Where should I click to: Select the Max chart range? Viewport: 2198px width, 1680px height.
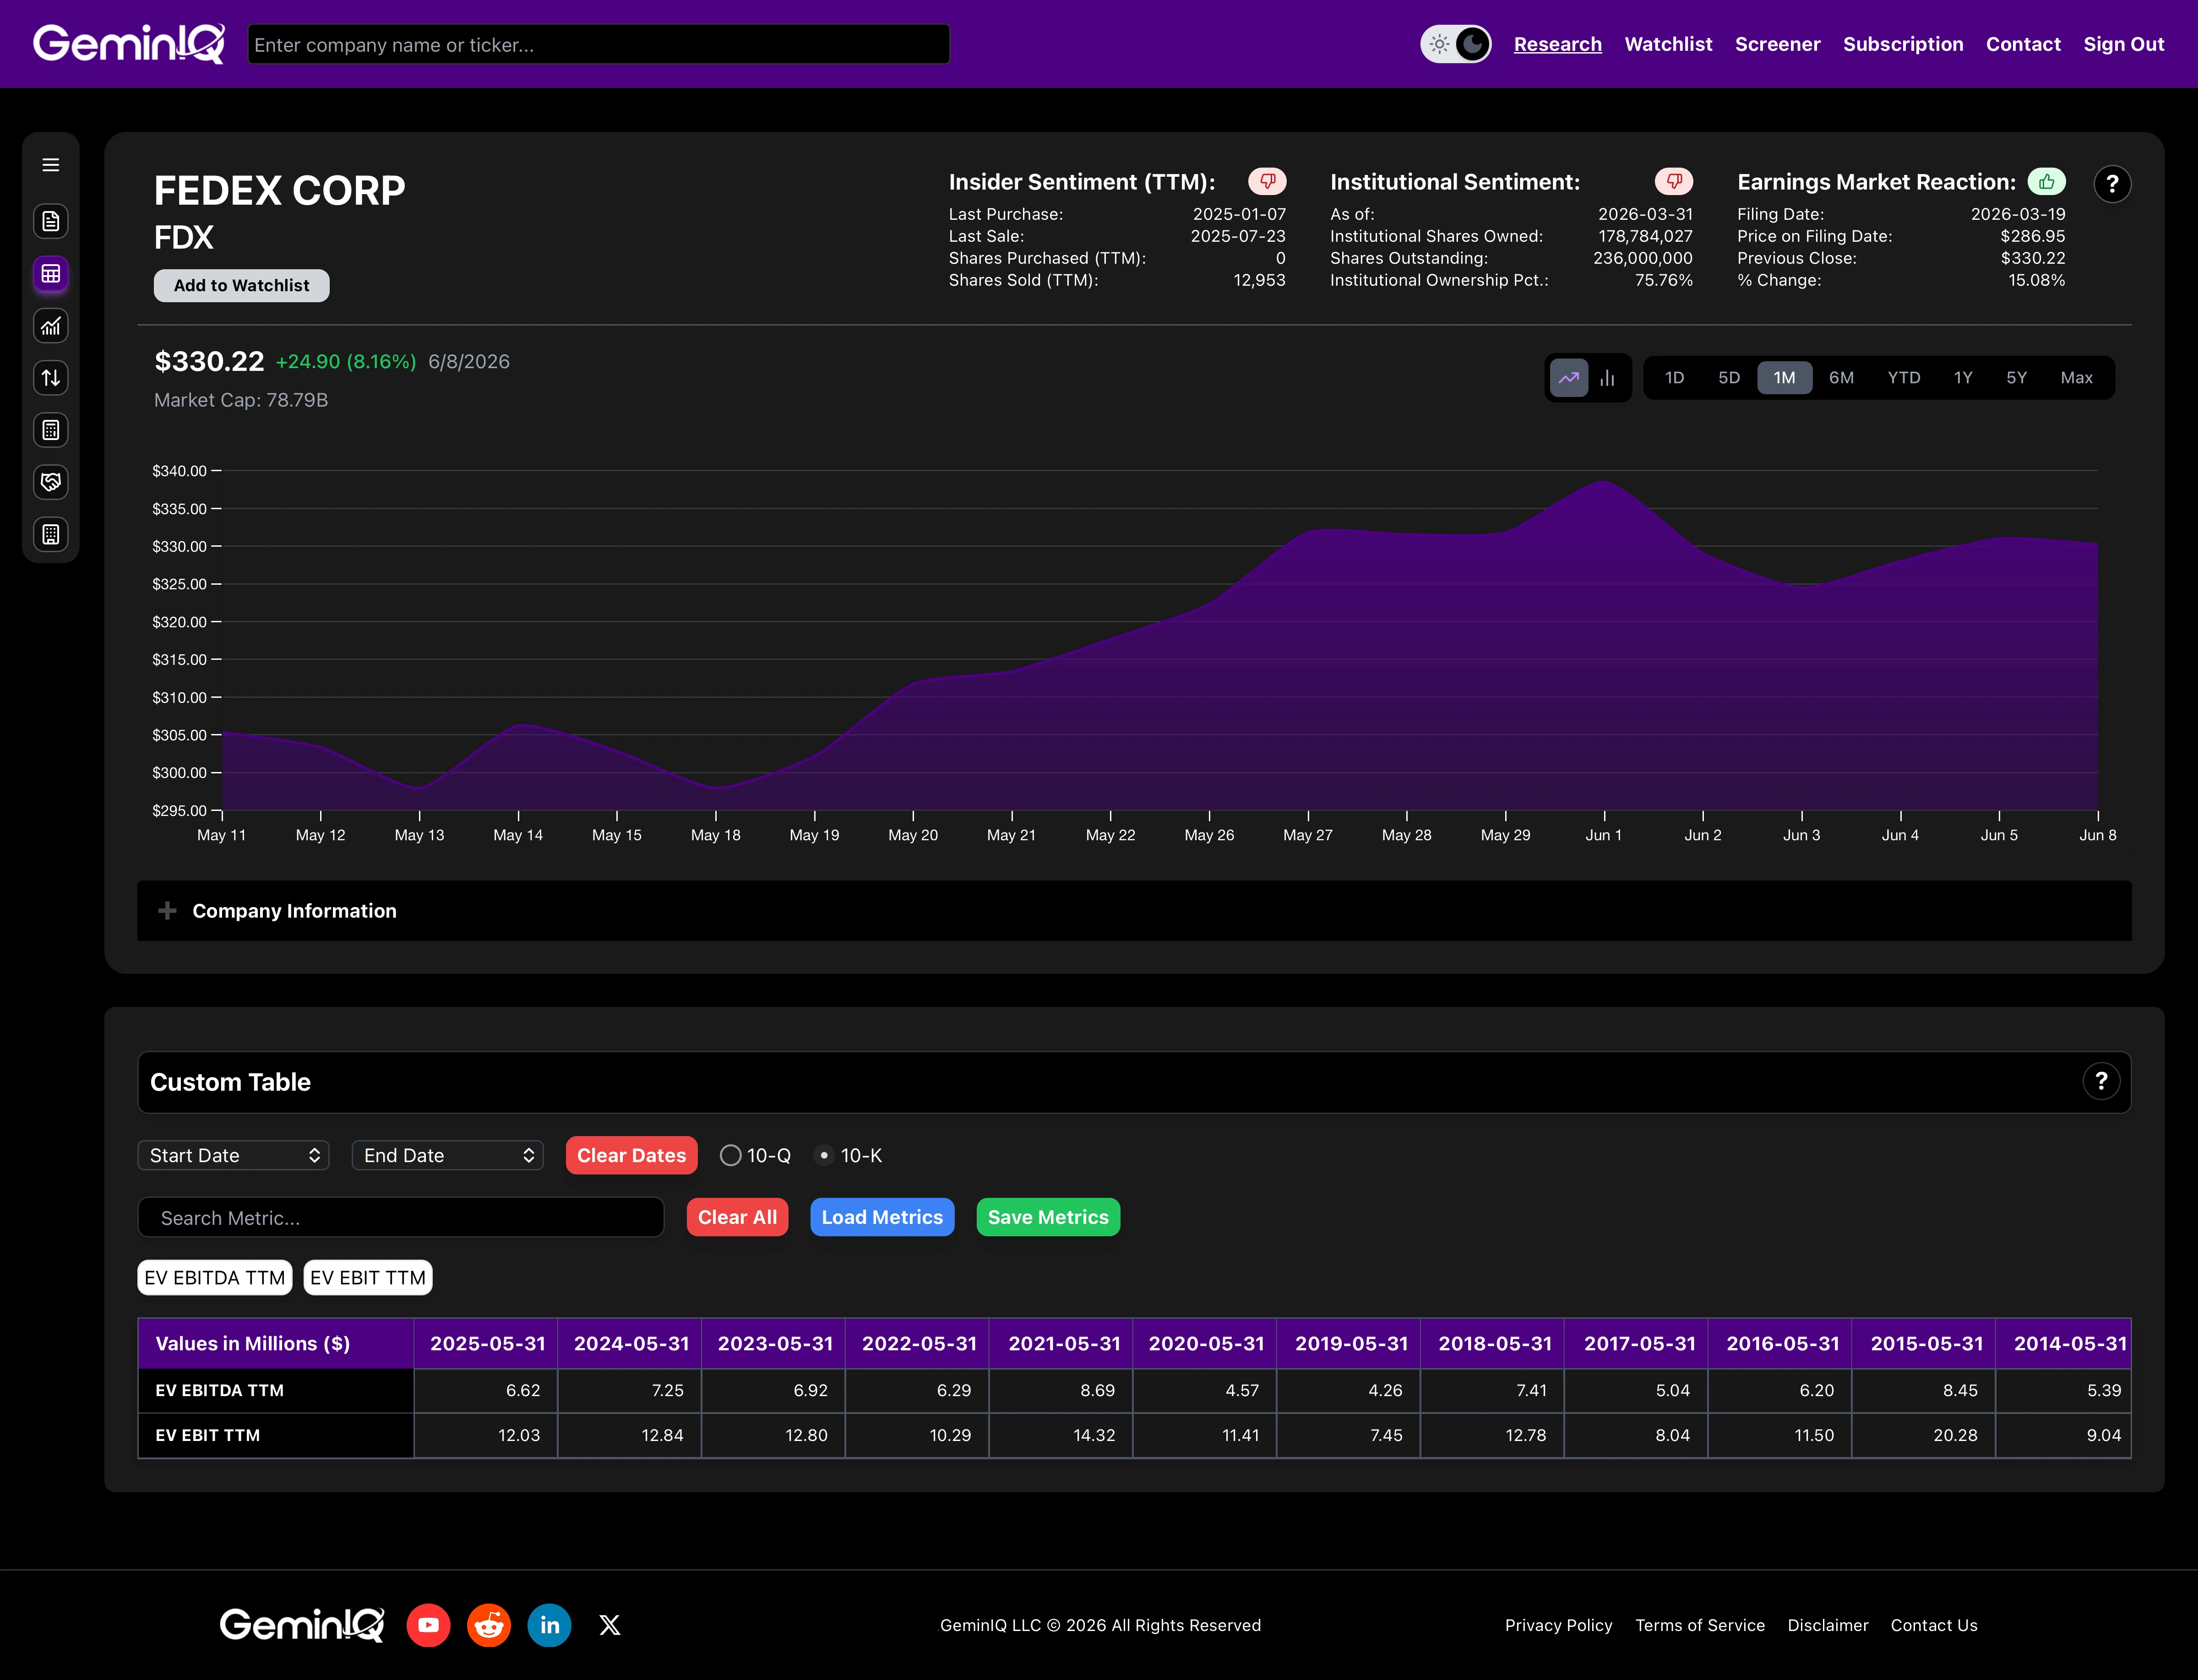pos(2076,378)
